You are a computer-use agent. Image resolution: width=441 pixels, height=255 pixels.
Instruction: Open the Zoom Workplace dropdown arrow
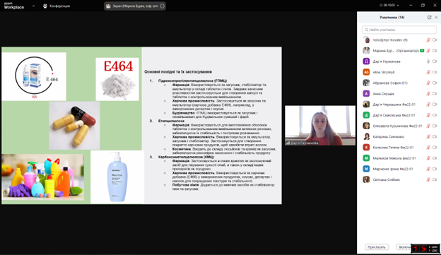tap(33, 6)
